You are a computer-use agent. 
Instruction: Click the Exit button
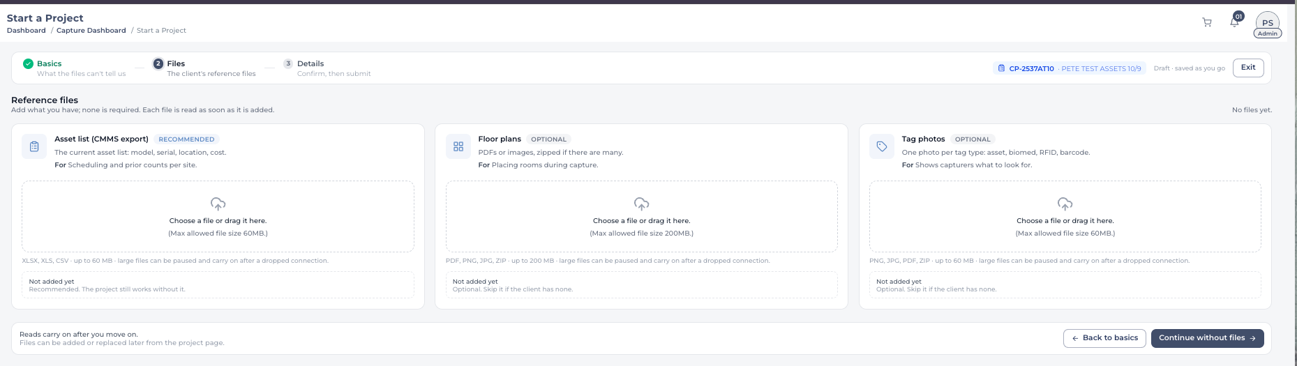point(1248,68)
